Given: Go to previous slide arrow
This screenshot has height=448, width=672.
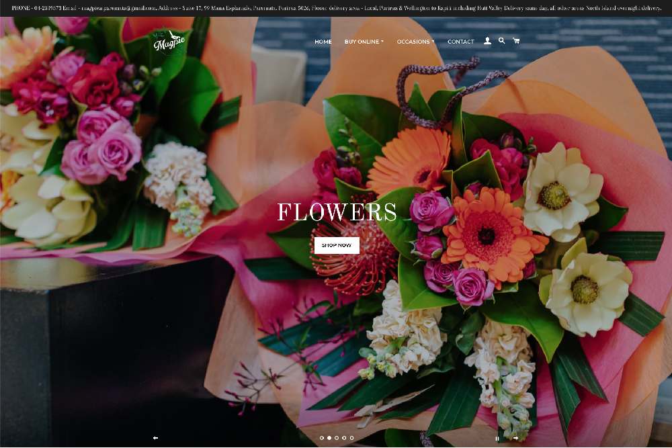Looking at the screenshot, I should (155, 438).
